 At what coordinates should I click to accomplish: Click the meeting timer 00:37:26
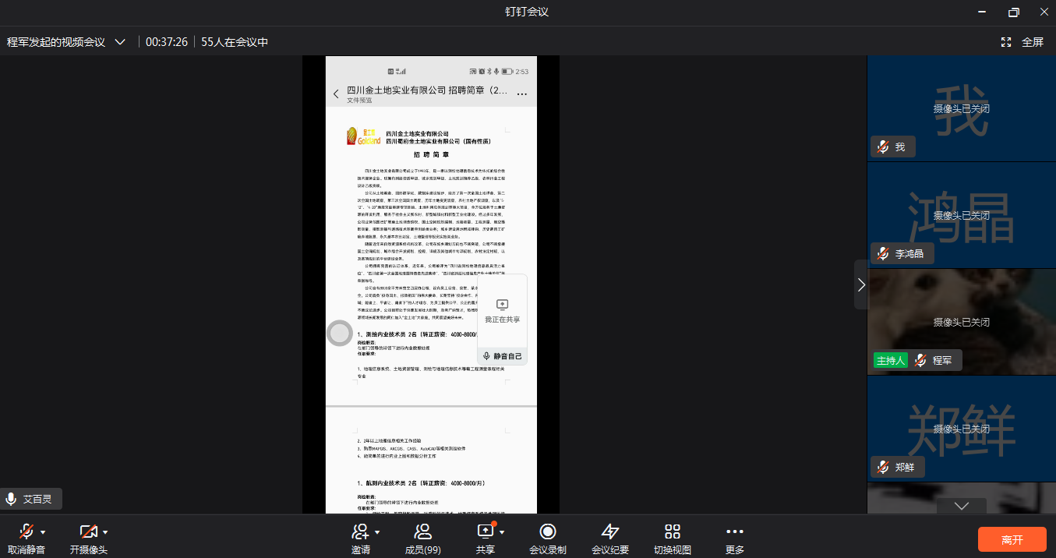(167, 42)
